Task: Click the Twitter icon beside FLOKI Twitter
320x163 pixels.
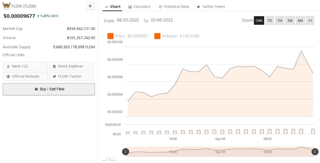Action: tap(54, 76)
